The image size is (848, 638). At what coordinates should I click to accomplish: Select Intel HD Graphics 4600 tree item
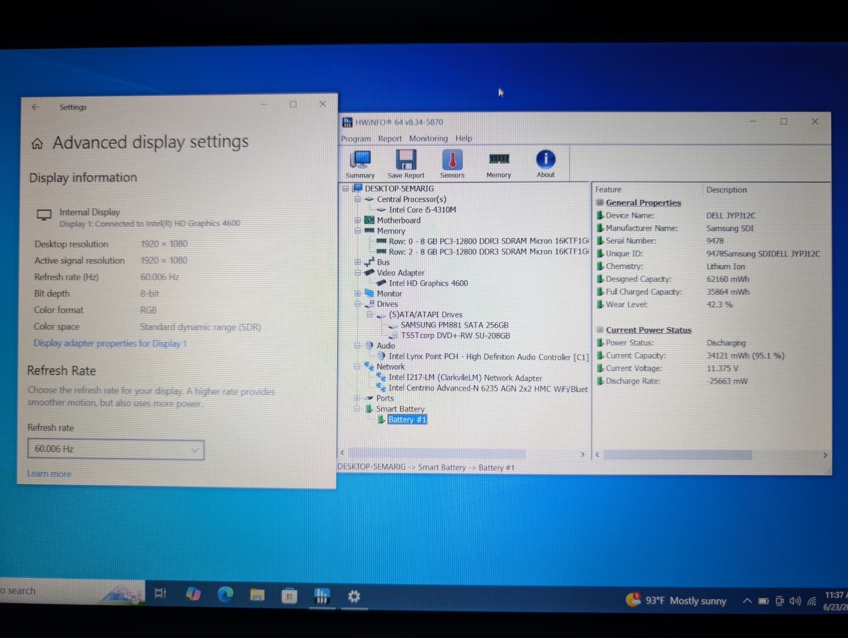428,283
